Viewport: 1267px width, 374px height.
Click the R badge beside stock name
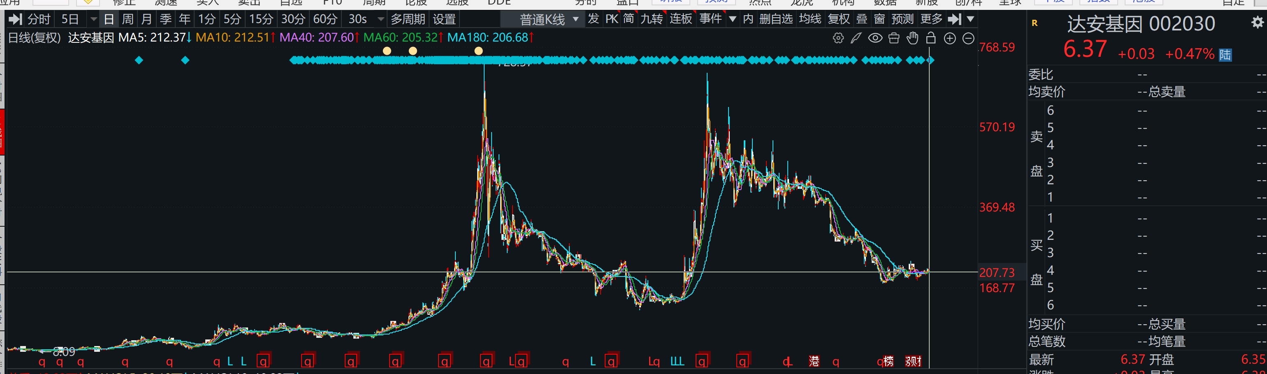point(1034,23)
